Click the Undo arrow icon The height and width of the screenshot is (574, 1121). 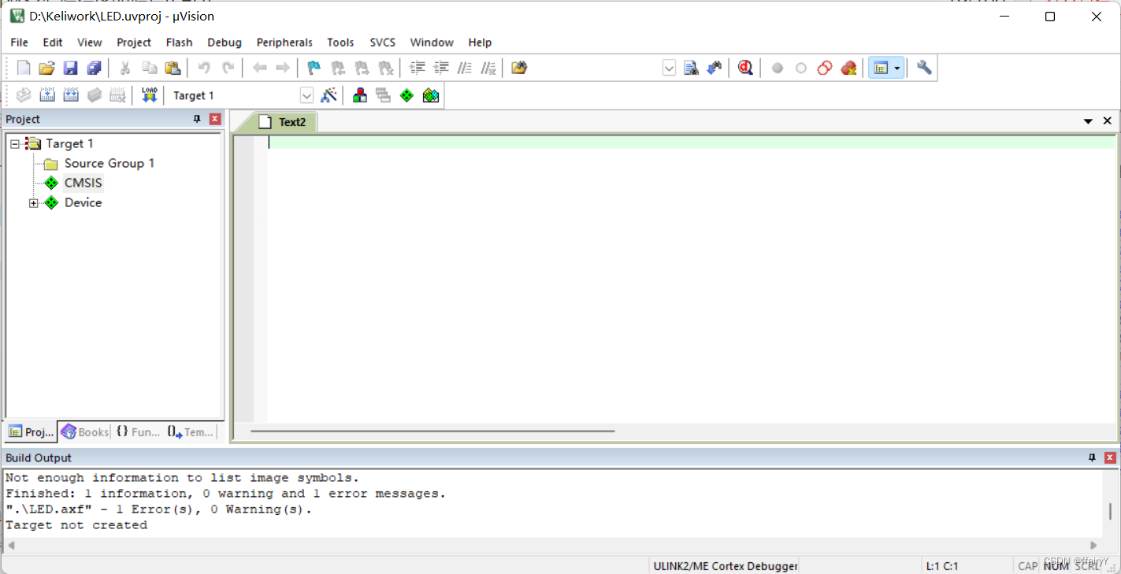click(204, 68)
